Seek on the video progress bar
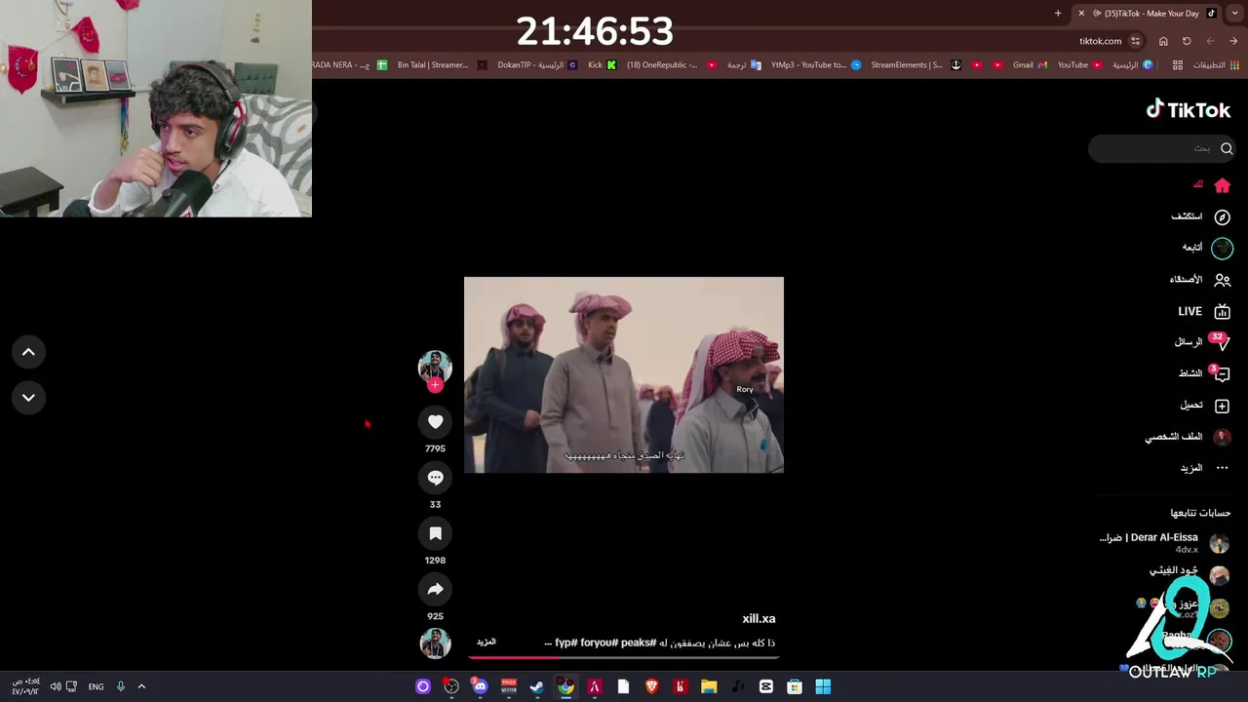1248x702 pixels. (623, 658)
